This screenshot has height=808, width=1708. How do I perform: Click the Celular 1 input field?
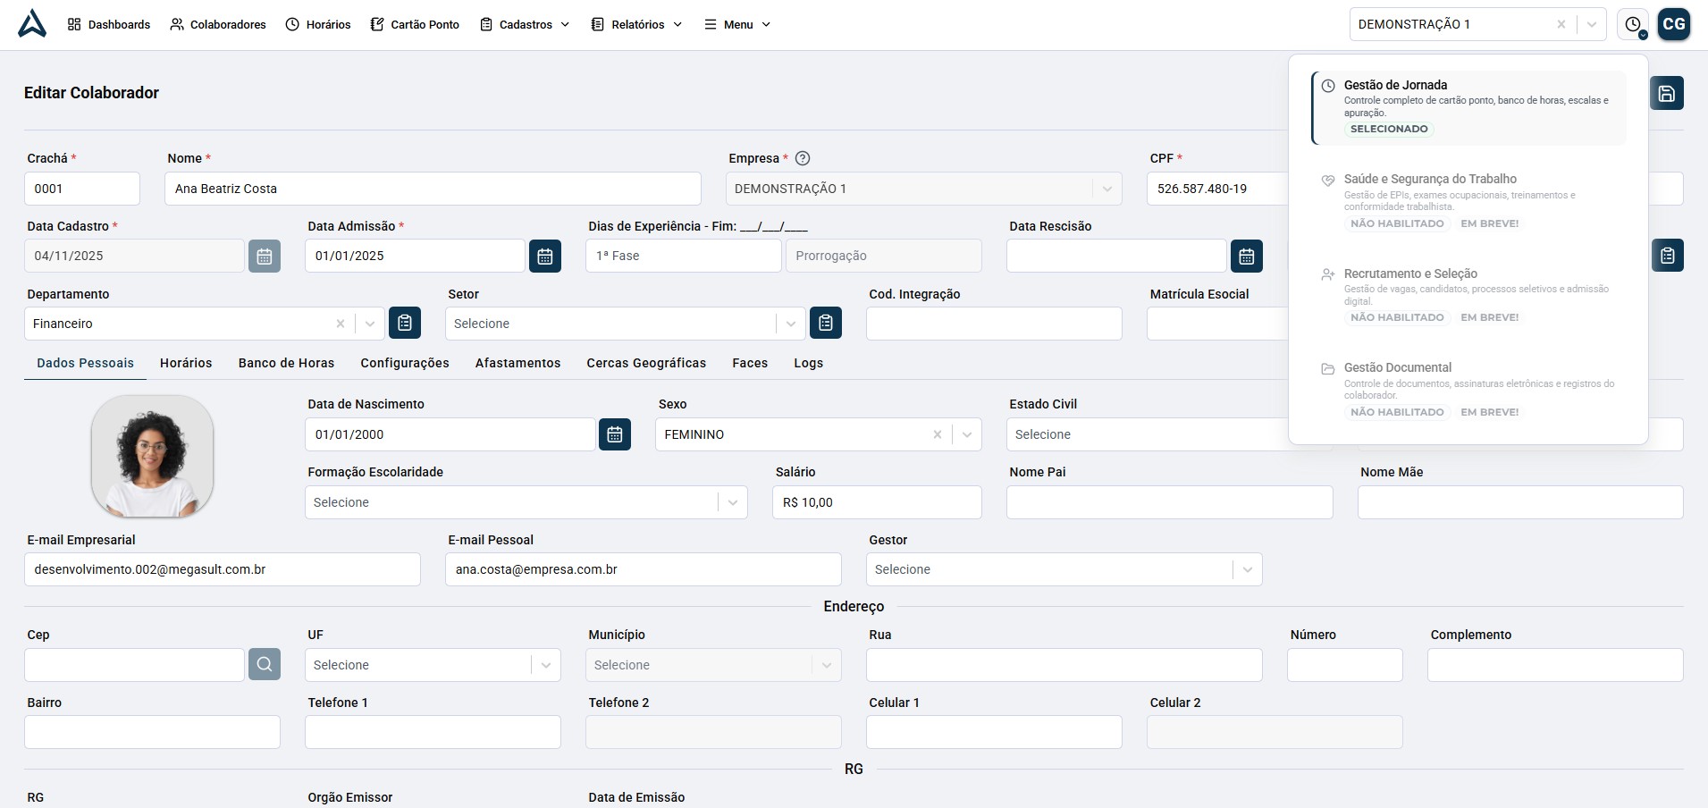tap(994, 732)
